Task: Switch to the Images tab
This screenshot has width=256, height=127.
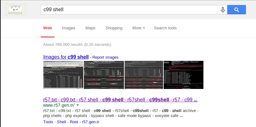Action: pyautogui.click(x=69, y=28)
